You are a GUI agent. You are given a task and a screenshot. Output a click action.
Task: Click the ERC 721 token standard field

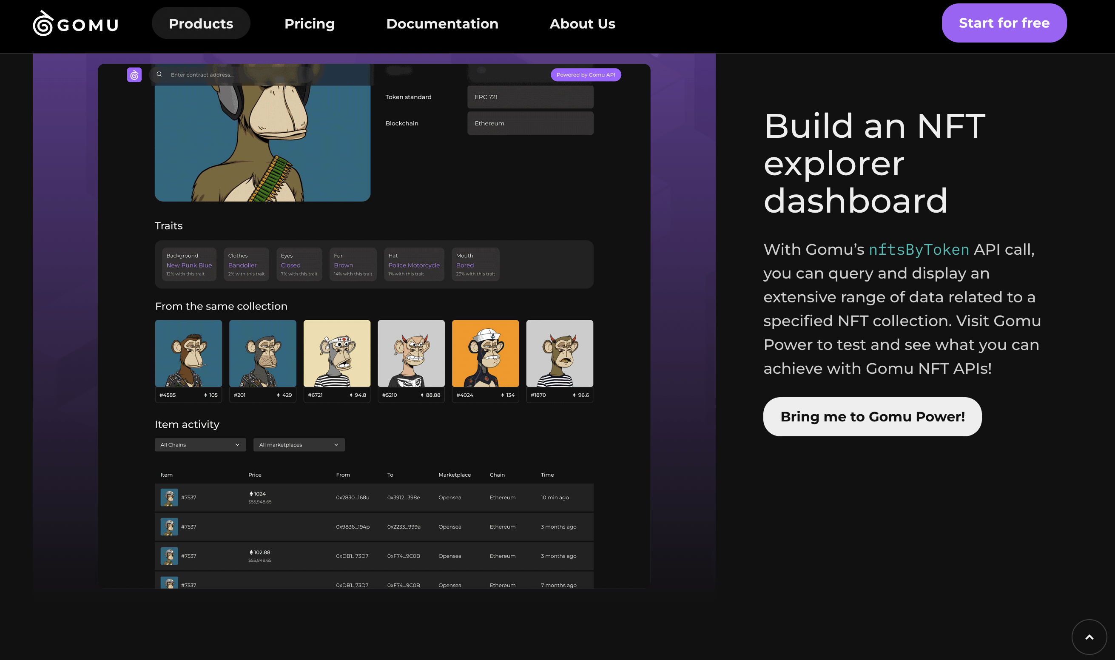click(530, 97)
